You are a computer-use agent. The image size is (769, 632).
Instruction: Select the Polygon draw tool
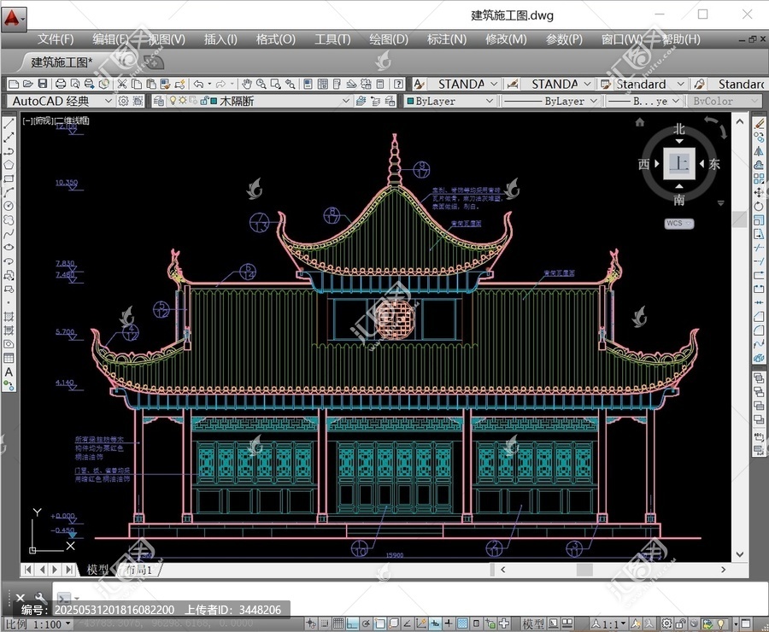pyautogui.click(x=9, y=165)
